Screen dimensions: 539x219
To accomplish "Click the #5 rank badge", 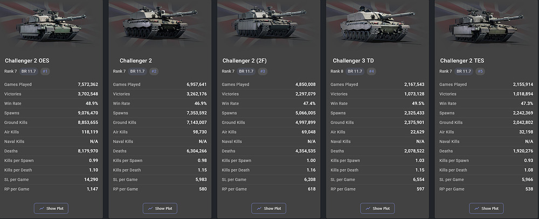I will (480, 71).
